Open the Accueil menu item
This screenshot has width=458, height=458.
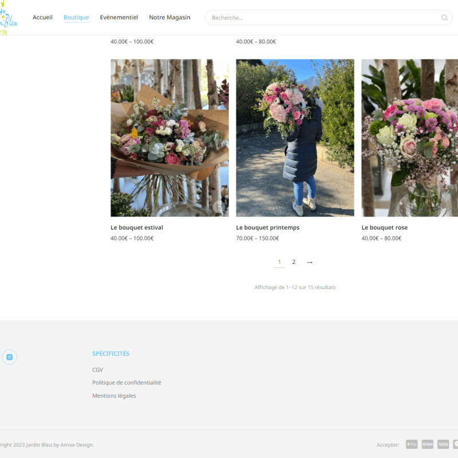coord(42,17)
